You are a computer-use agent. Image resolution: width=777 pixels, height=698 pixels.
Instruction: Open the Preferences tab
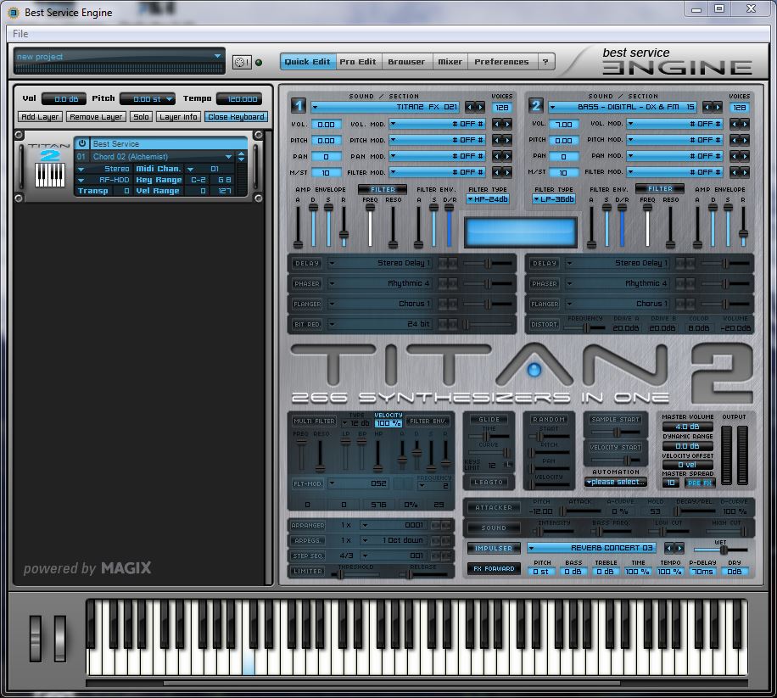pyautogui.click(x=501, y=62)
